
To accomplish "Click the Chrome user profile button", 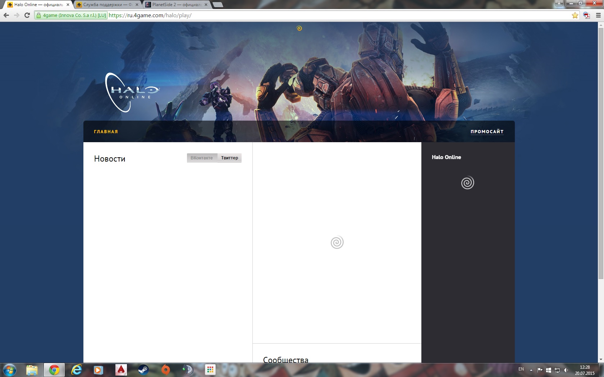I will click(x=559, y=3).
